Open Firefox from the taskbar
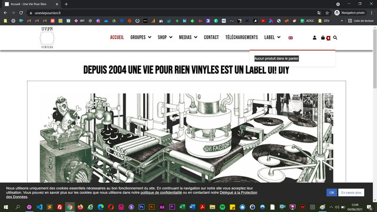The image size is (377, 212). pyautogui.click(x=80, y=207)
